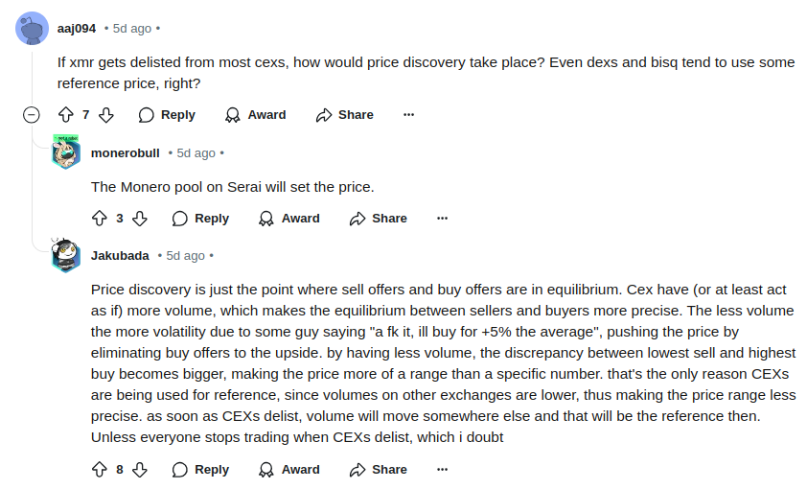The height and width of the screenshot is (489, 807).
Task: Reply to monerobull's comment
Action: click(200, 219)
